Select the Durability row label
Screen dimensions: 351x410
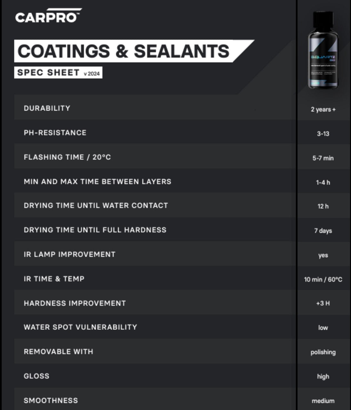pos(47,108)
